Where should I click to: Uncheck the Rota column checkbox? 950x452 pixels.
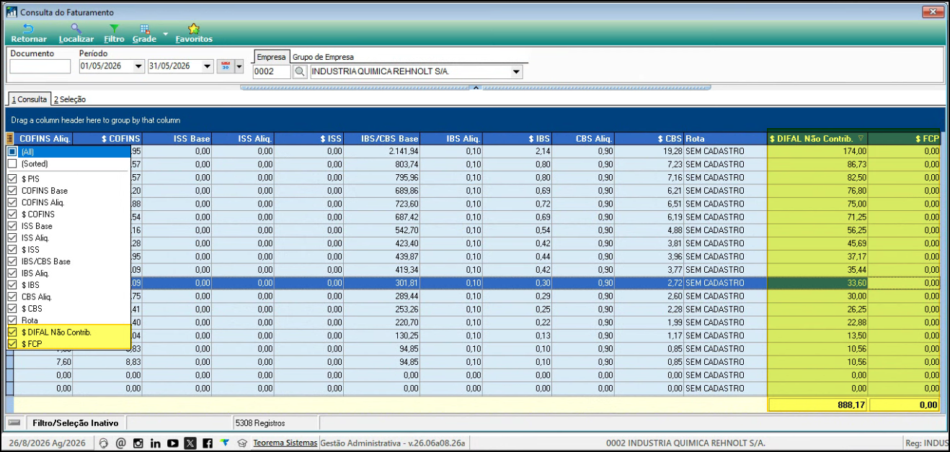tap(12, 320)
